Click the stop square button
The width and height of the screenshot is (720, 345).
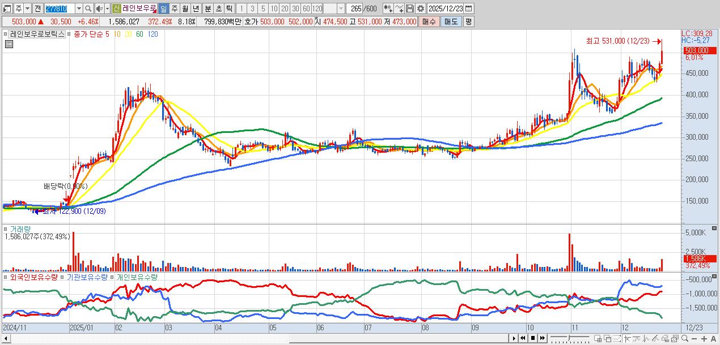tap(533, 338)
